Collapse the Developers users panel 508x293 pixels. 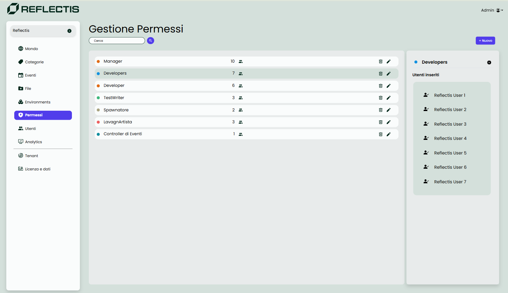click(489, 62)
